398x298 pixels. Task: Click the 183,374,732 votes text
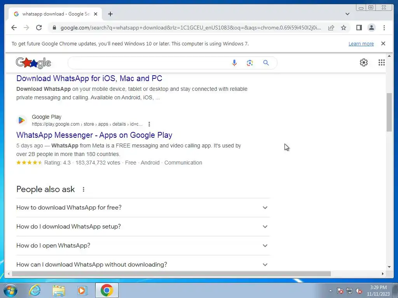pyautogui.click(x=98, y=163)
